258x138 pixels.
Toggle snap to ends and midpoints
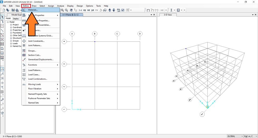click(x=2, y=74)
